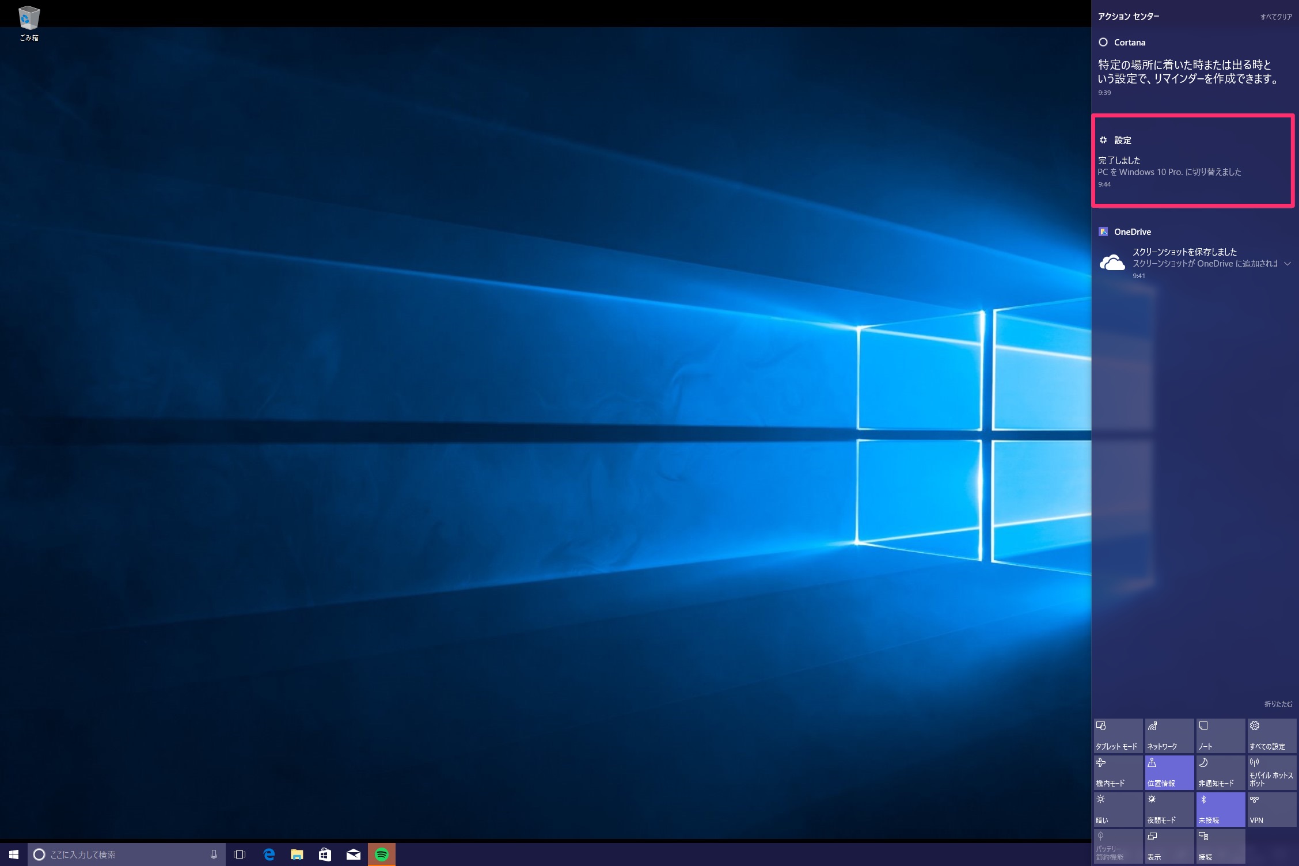Open the Cortana reminder notification
The image size is (1299, 866).
[1193, 78]
